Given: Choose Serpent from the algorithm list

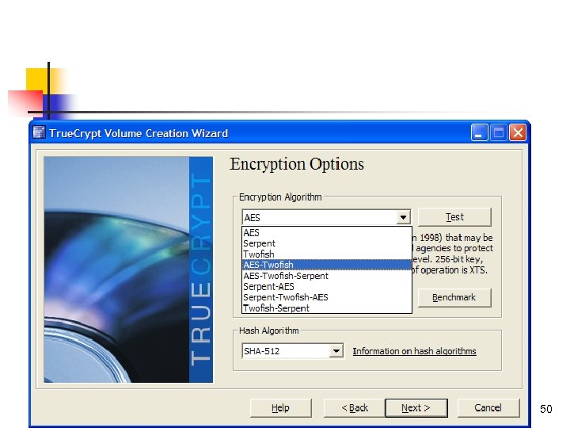Looking at the screenshot, I should pyautogui.click(x=327, y=243).
